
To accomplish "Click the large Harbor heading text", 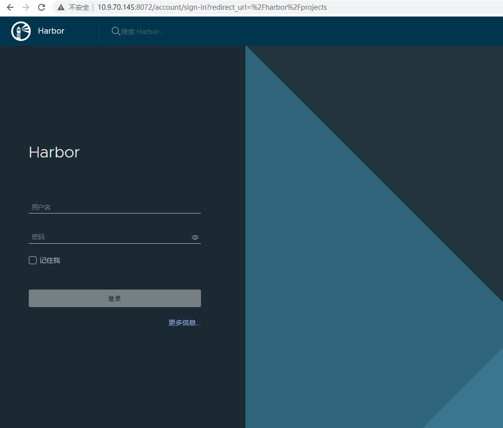I will point(54,152).
